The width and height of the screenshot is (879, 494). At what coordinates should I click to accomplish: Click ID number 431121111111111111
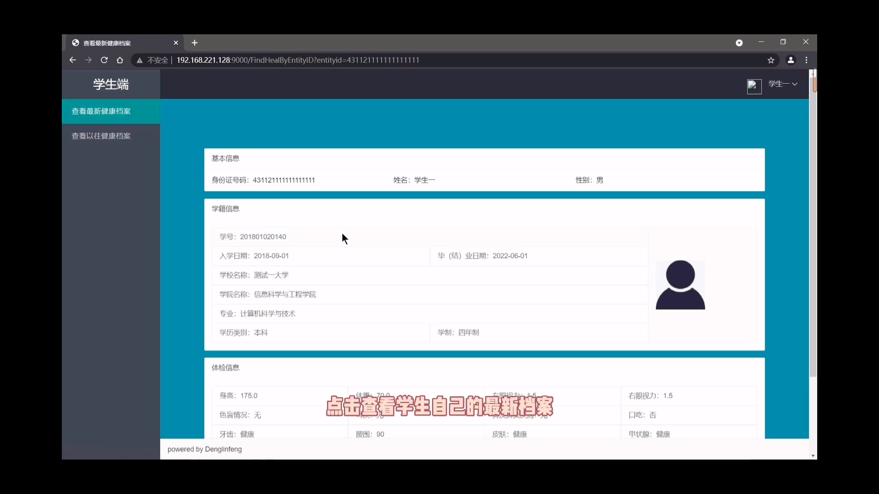(x=284, y=180)
